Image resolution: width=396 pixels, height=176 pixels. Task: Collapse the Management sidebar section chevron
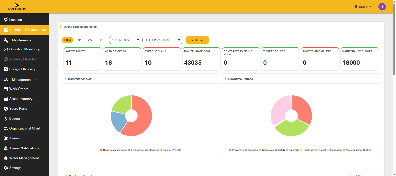pyautogui.click(x=36, y=80)
